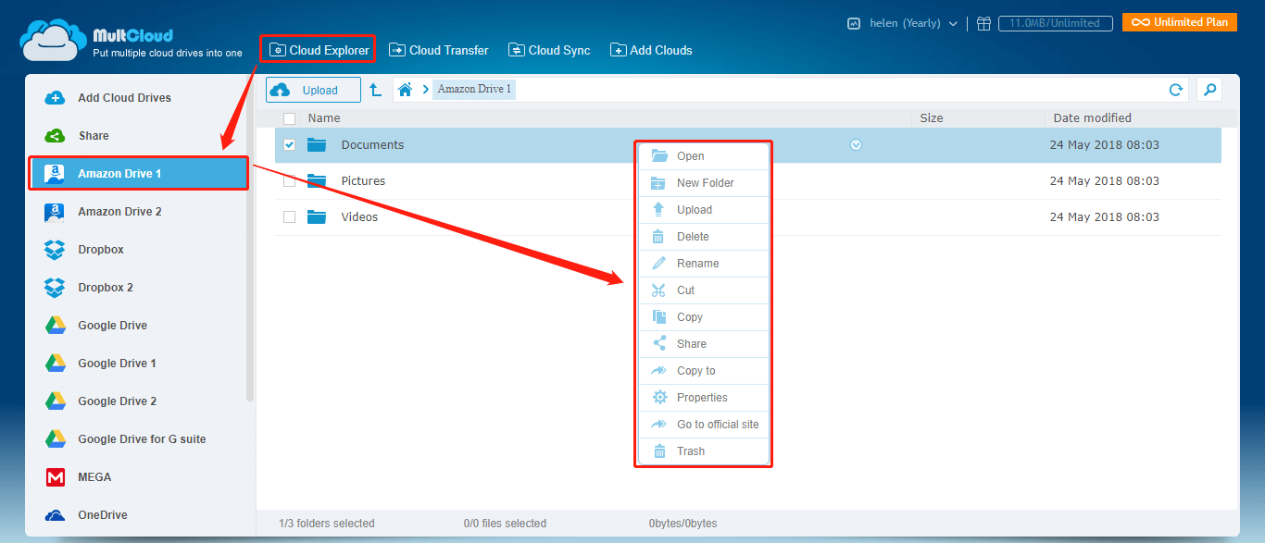This screenshot has width=1265, height=543.
Task: Choose Share in the context menu
Action: point(704,344)
